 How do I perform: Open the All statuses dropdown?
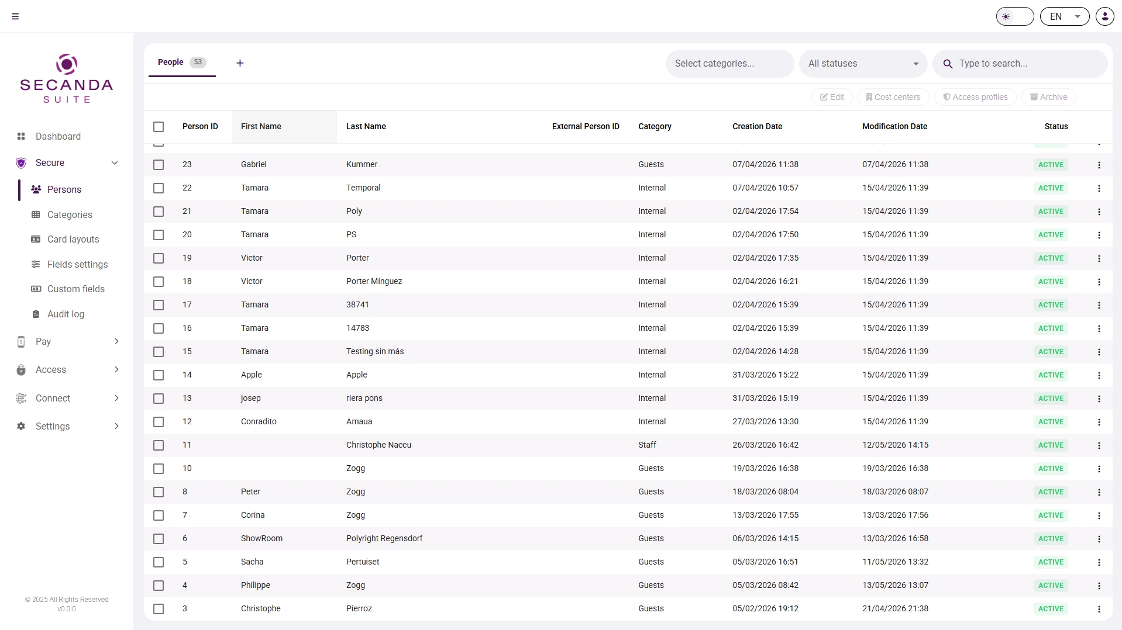pos(863,63)
